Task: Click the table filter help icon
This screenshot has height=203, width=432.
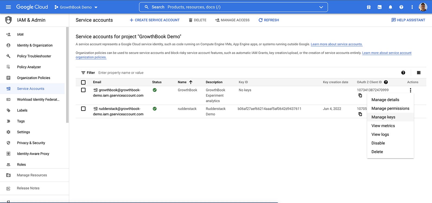Action: pyautogui.click(x=403, y=73)
